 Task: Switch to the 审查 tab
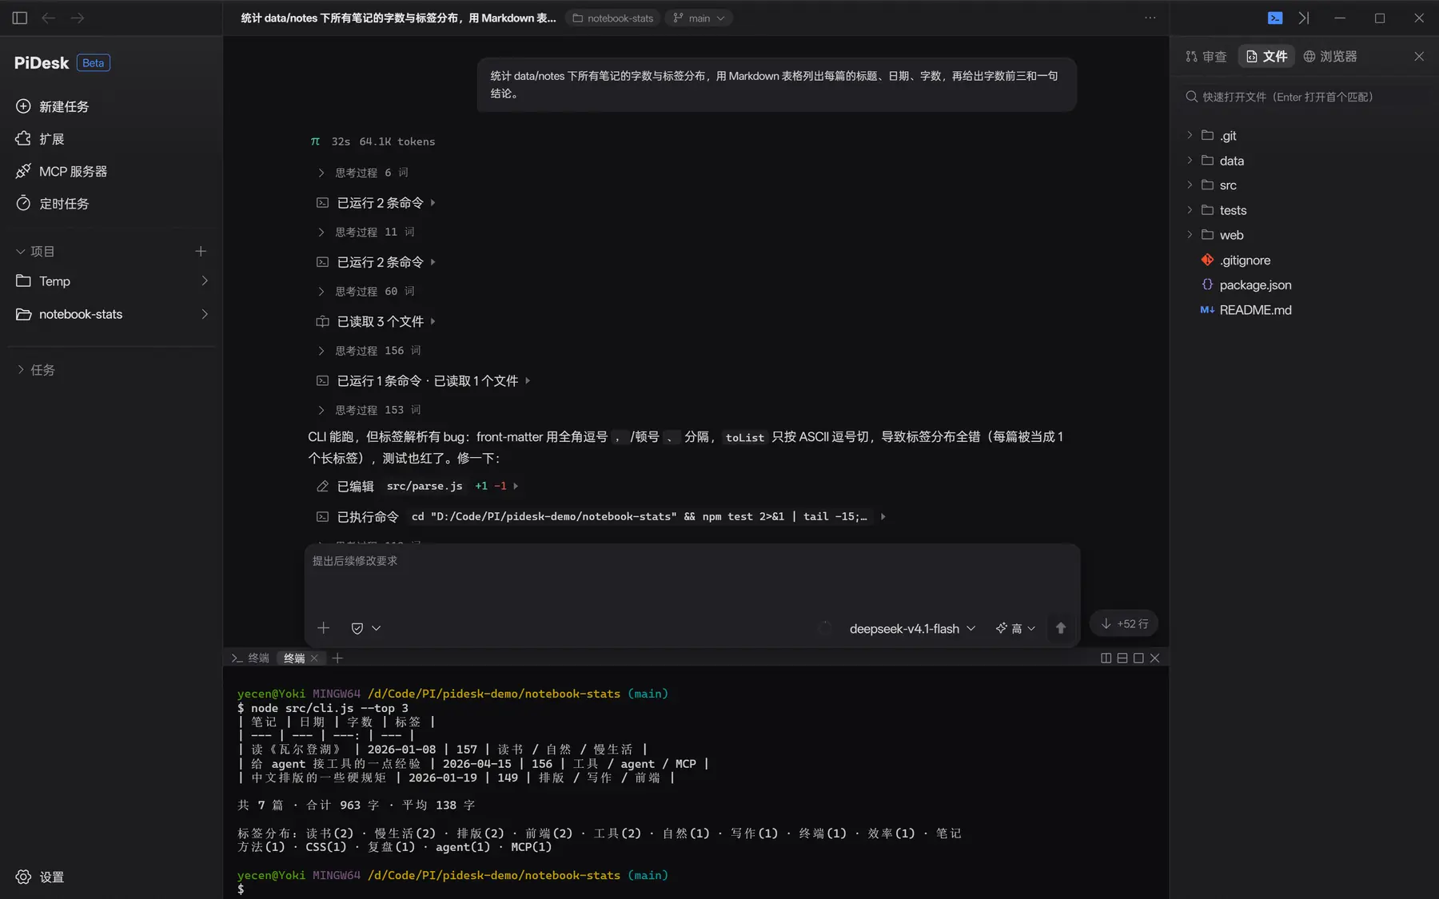click(1206, 56)
